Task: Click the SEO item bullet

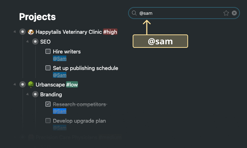Action: point(35,41)
